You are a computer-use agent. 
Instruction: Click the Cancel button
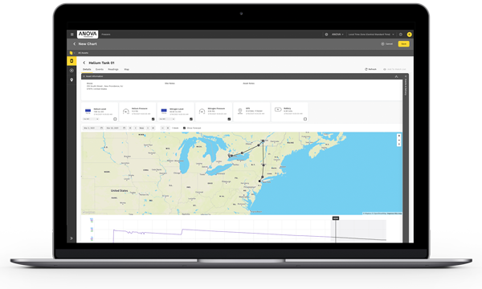point(386,44)
